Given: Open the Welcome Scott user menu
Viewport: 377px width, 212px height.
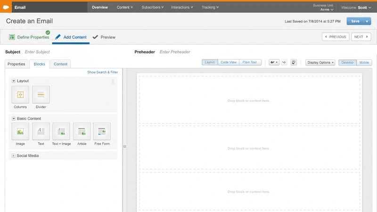Looking at the screenshot, I should tap(356, 8).
